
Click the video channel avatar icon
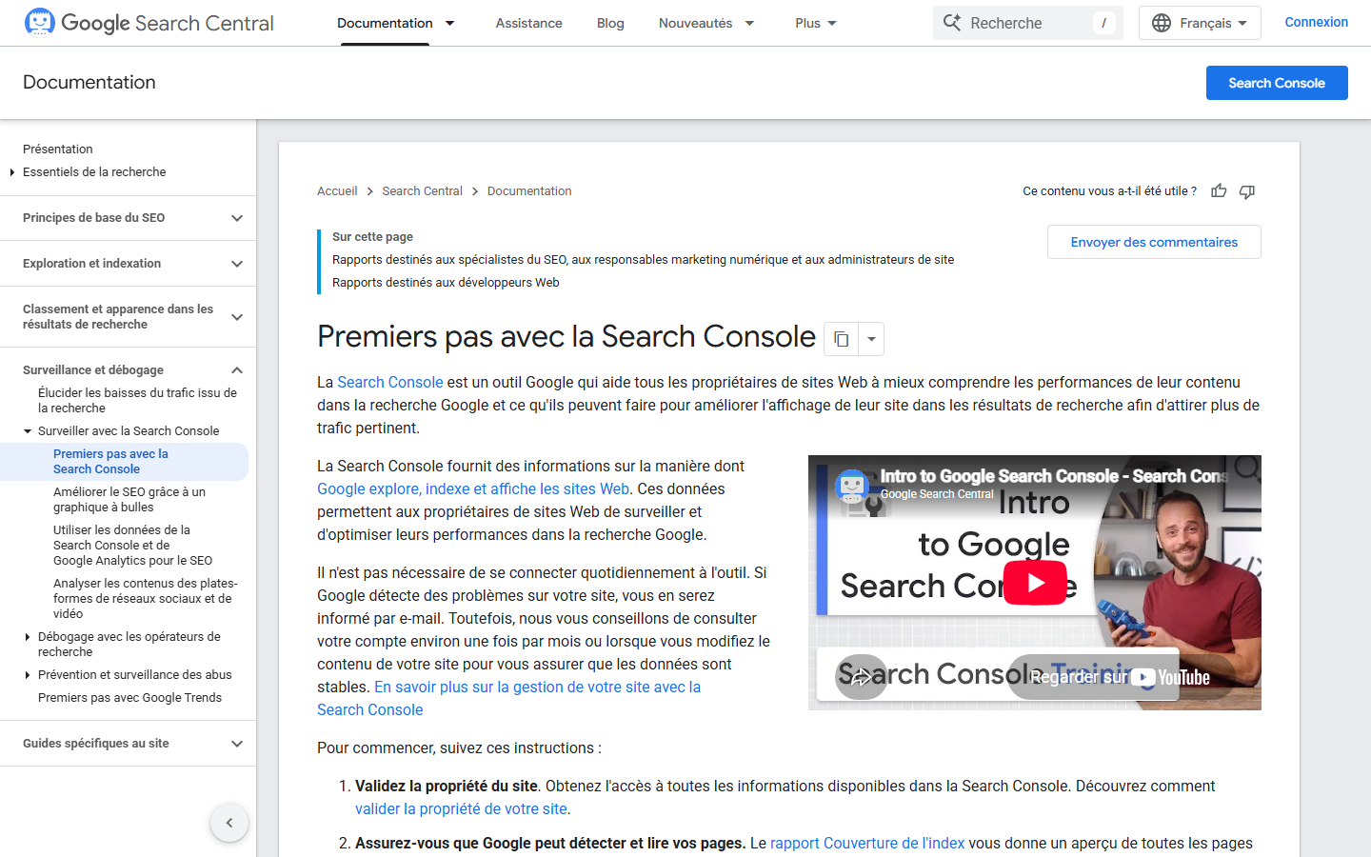click(851, 486)
